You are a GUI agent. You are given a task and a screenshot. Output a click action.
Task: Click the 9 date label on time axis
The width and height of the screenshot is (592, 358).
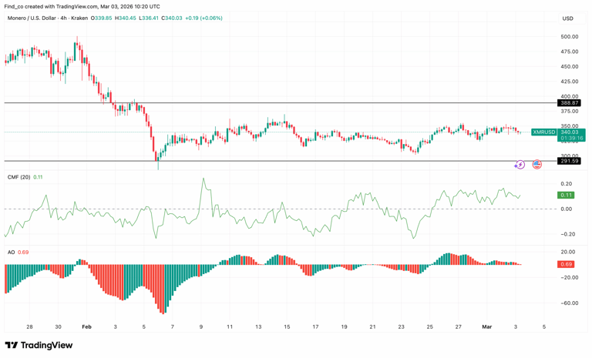[x=201, y=326]
